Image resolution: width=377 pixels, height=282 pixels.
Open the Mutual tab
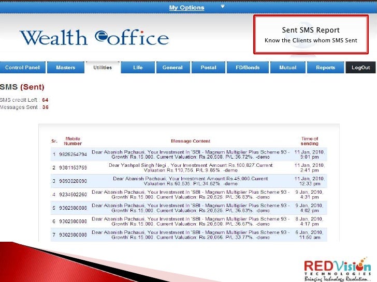[288, 67]
